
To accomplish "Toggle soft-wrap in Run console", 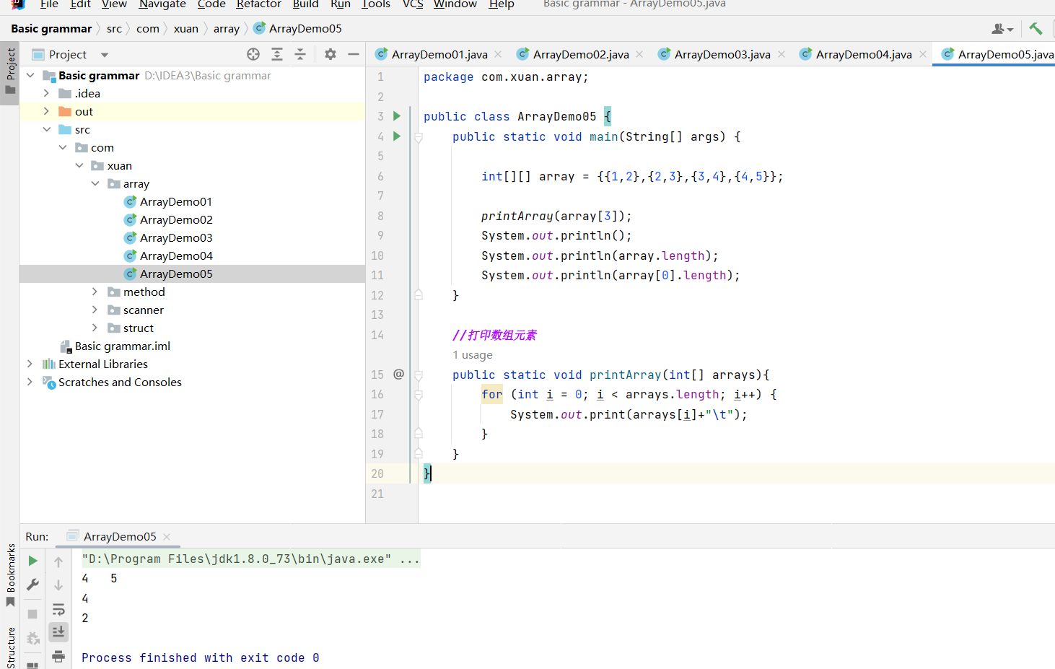I will (x=58, y=610).
